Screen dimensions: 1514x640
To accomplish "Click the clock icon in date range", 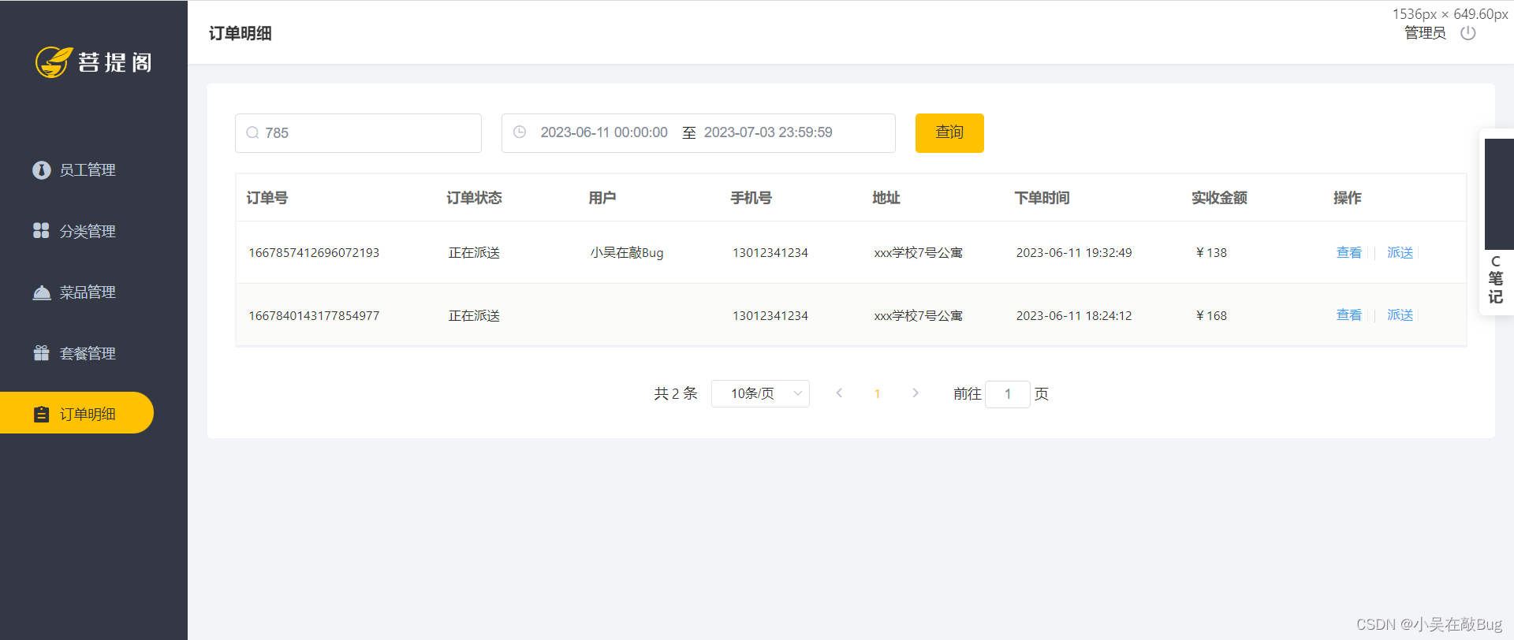I will (520, 132).
